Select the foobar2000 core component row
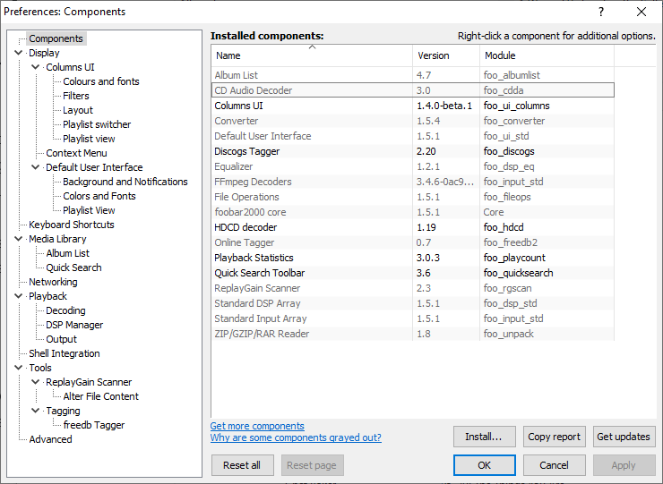Screen dimensions: 663x484 (413, 212)
